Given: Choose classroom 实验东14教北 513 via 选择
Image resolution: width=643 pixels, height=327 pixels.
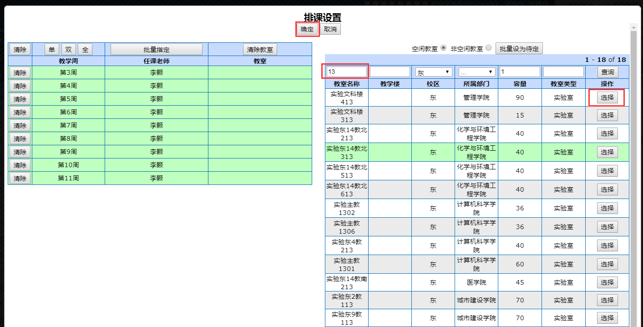Looking at the screenshot, I should pos(608,171).
